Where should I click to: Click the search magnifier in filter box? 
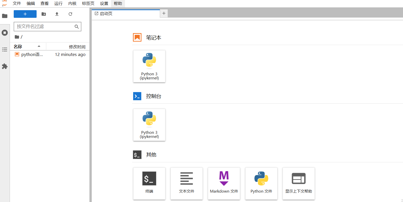[76, 26]
